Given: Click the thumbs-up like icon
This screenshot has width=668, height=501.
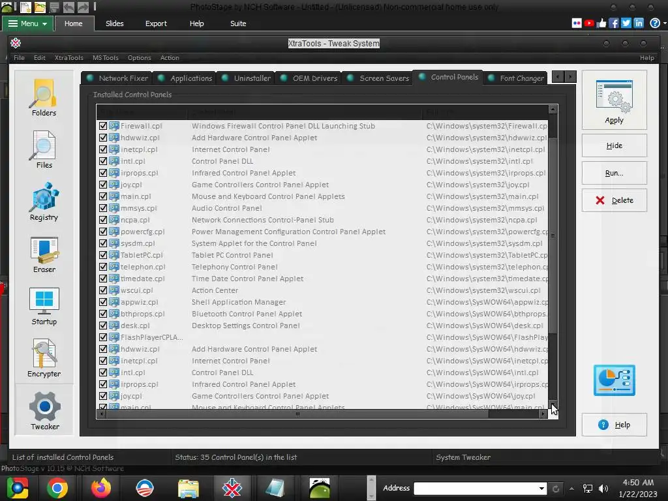Looking at the screenshot, I should [x=601, y=23].
